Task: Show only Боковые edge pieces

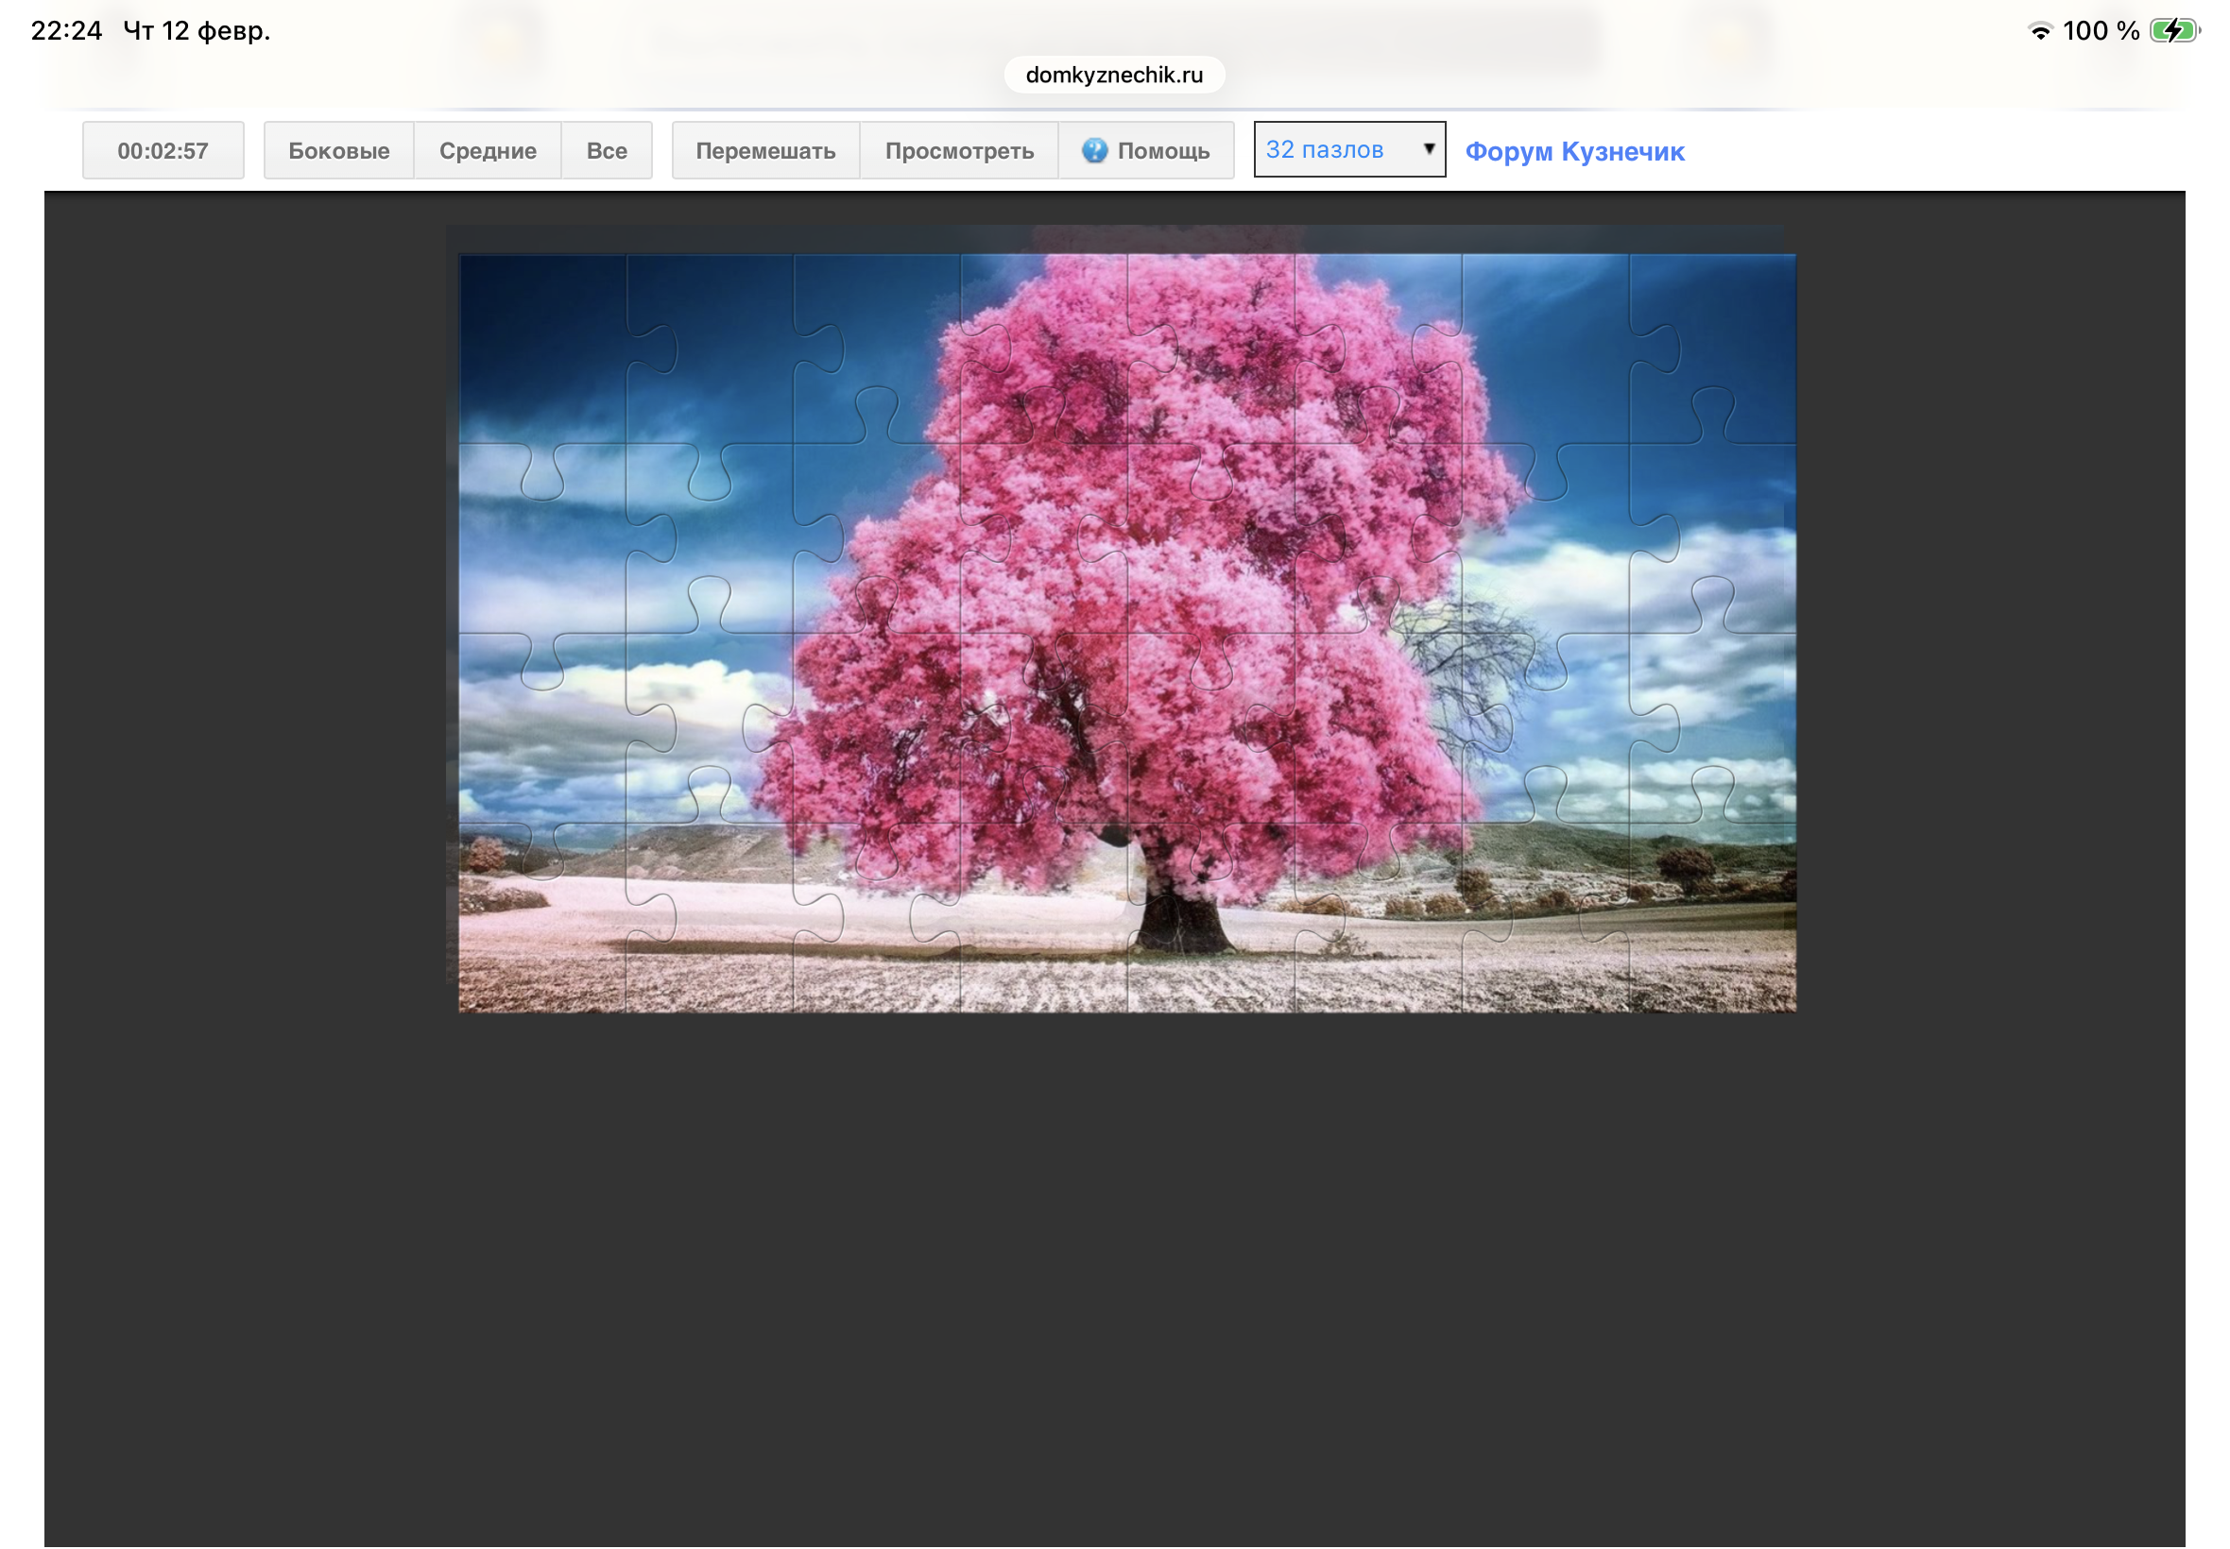Action: point(339,150)
